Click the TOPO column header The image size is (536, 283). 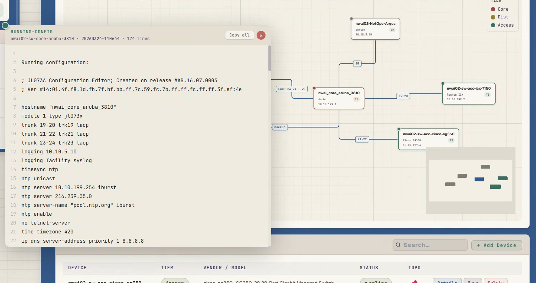pos(414,267)
